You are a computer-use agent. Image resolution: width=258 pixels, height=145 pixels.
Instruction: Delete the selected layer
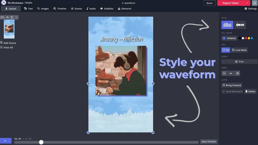(250, 92)
